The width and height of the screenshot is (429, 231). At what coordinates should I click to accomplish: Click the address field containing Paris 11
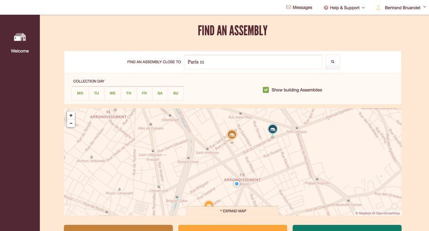point(253,62)
